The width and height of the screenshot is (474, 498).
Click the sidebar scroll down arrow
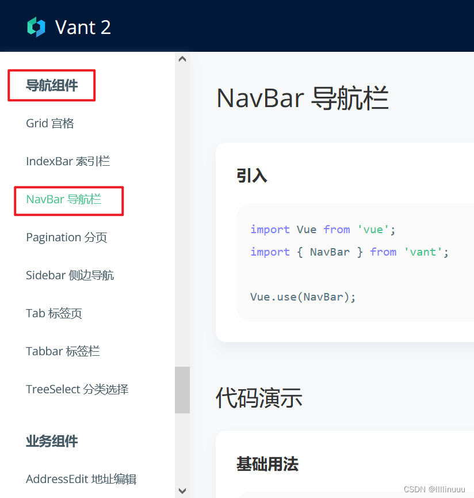tap(182, 491)
